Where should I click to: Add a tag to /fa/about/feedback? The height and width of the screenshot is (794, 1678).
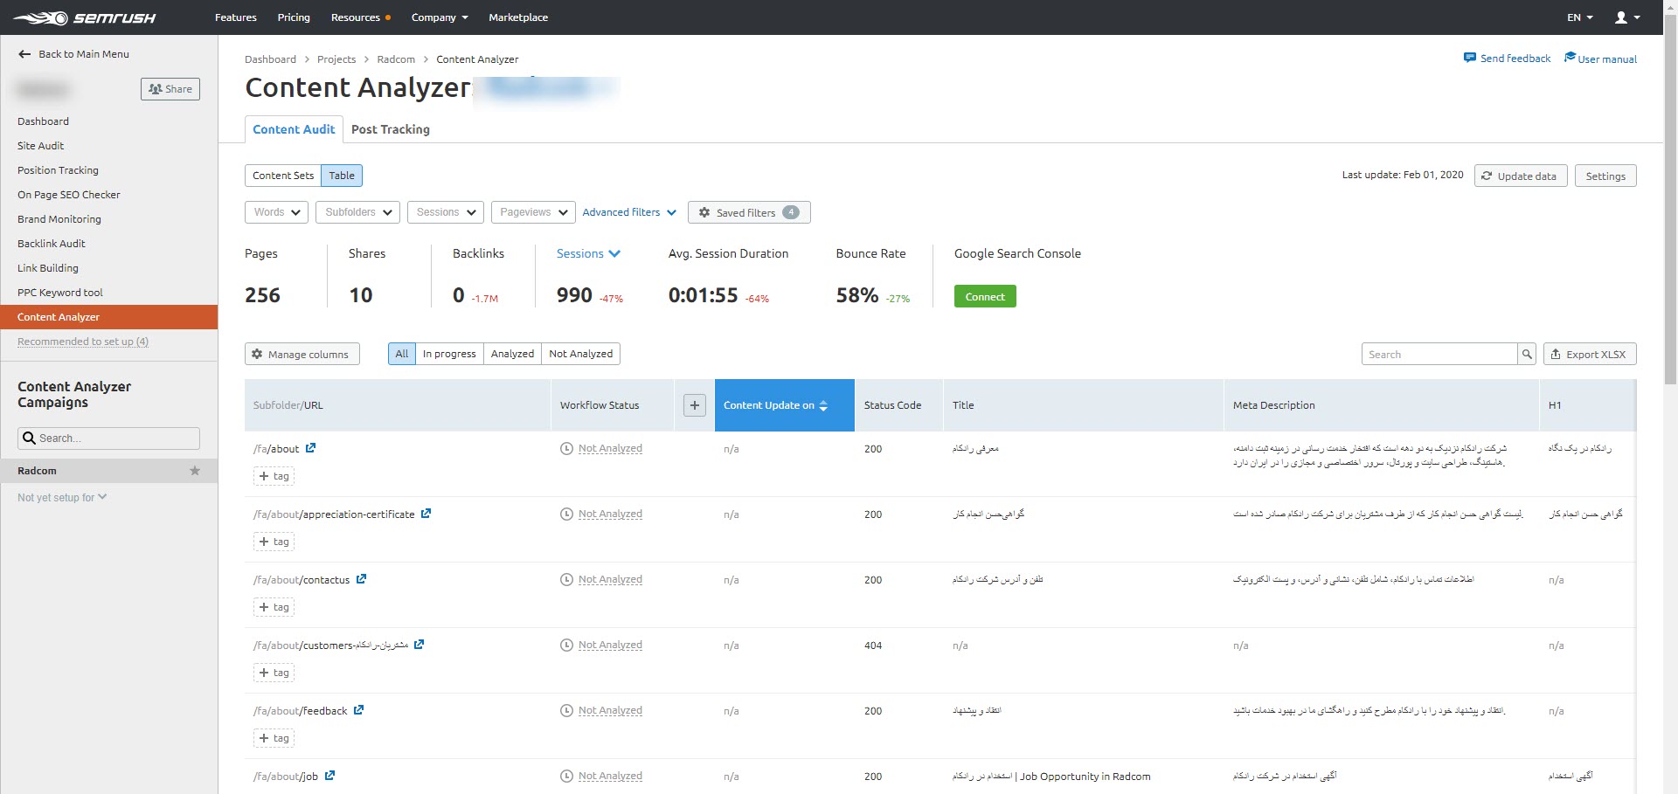click(274, 738)
